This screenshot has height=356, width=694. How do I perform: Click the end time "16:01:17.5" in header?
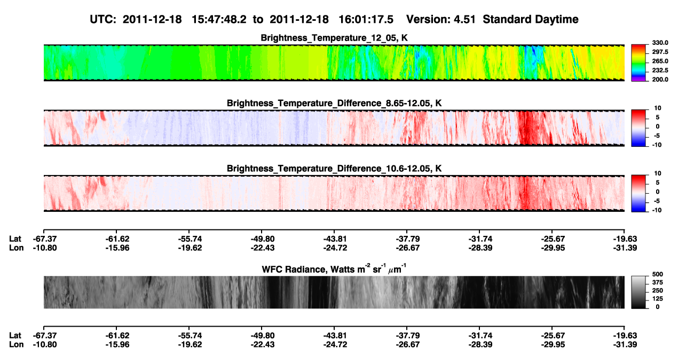click(x=366, y=19)
